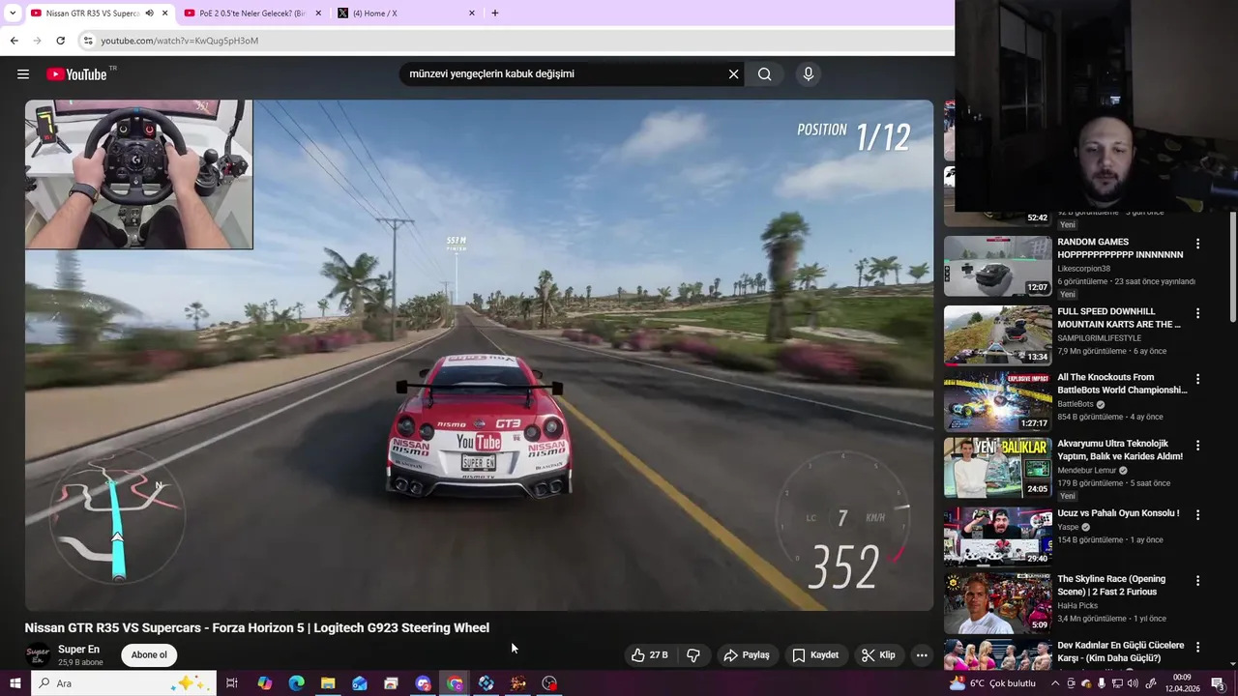
Task: Reload the current page
Action: 60,41
